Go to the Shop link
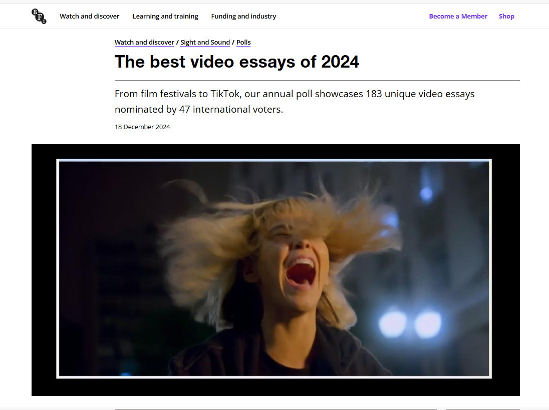Image resolution: width=549 pixels, height=410 pixels. (x=506, y=16)
